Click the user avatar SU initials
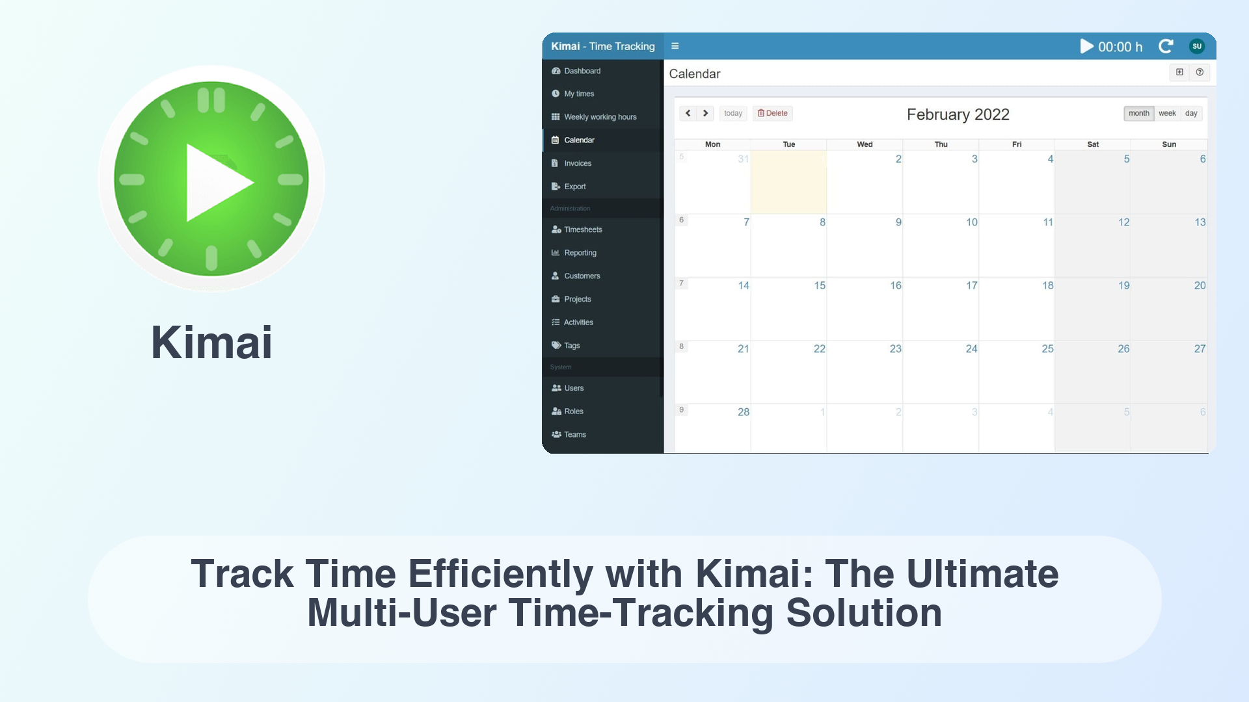This screenshot has width=1249, height=702. pyautogui.click(x=1197, y=46)
